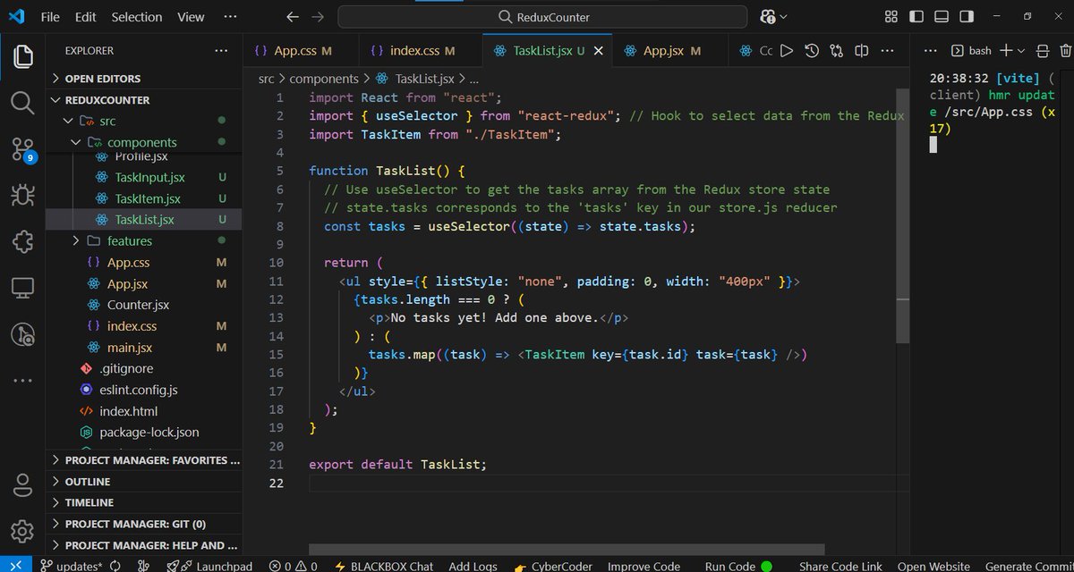Click the ReduxCounter command center search box

click(x=542, y=17)
